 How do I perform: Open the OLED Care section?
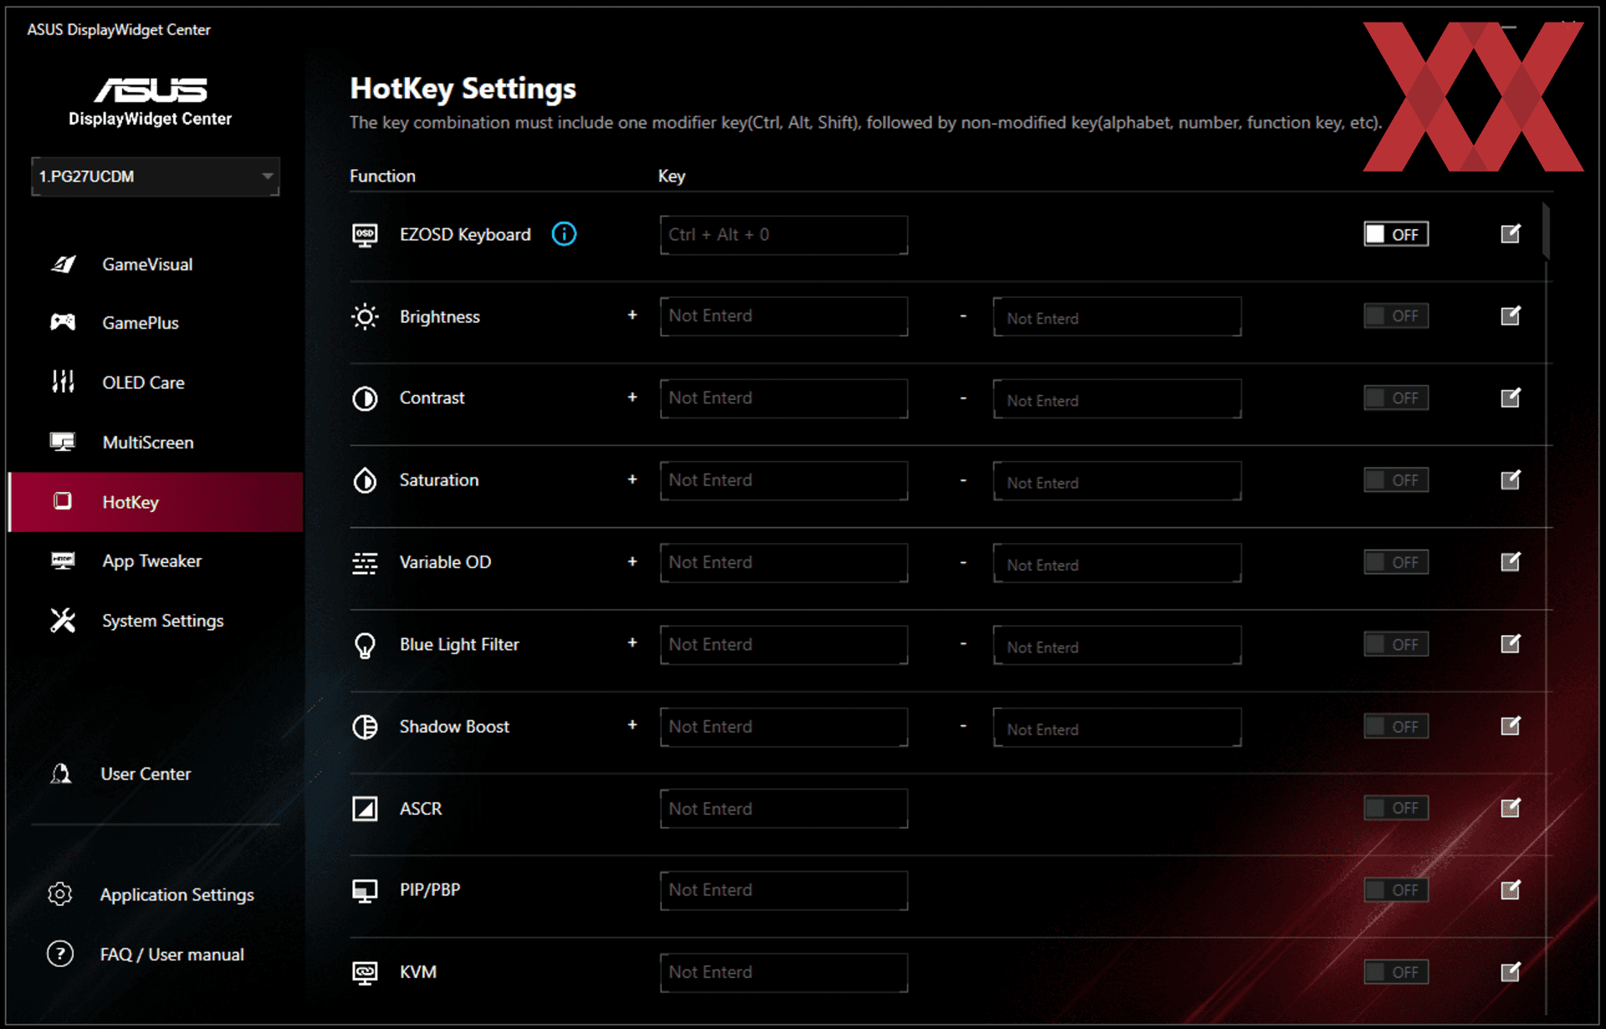pos(156,382)
